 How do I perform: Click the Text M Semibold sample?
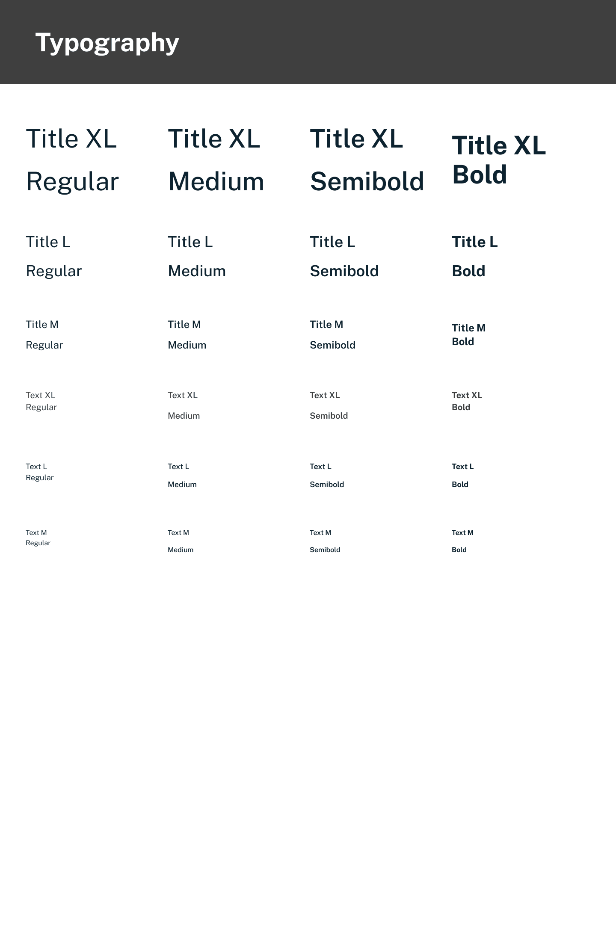pos(325,541)
